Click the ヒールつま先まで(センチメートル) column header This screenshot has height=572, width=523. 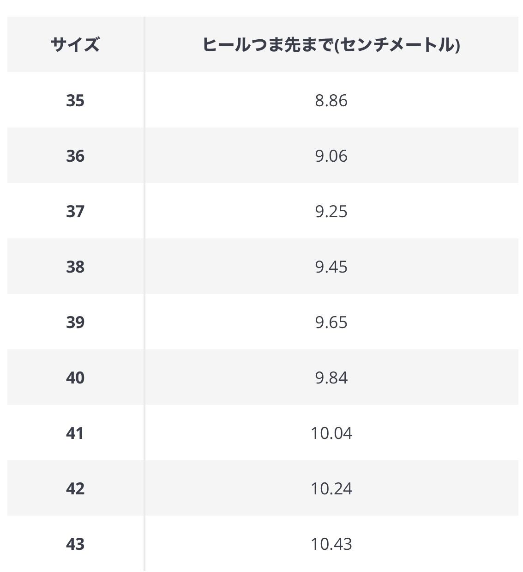coord(331,45)
